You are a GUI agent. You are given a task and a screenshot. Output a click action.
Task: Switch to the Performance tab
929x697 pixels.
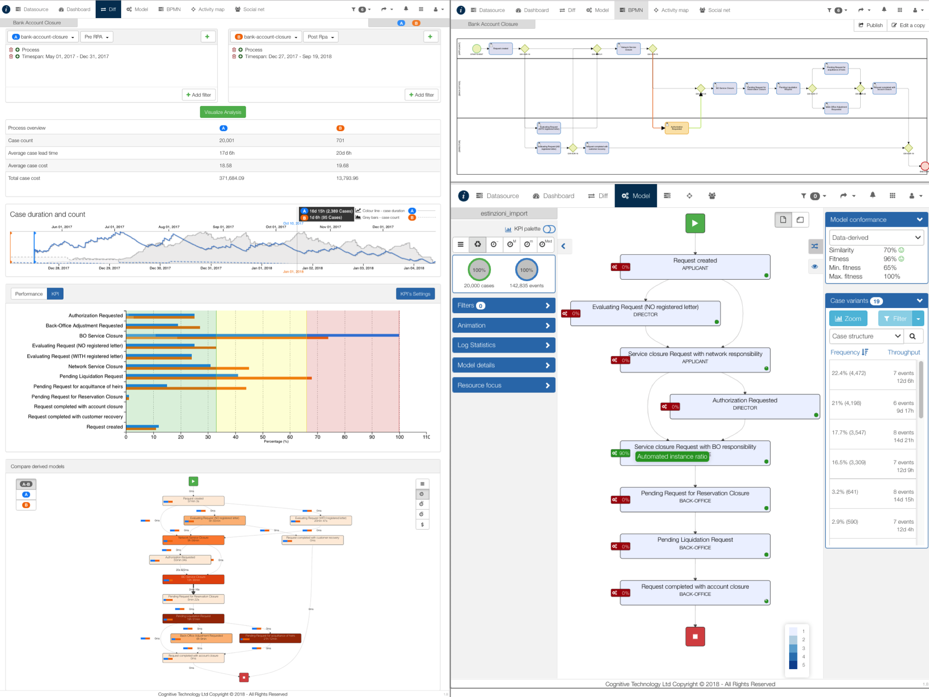29,294
